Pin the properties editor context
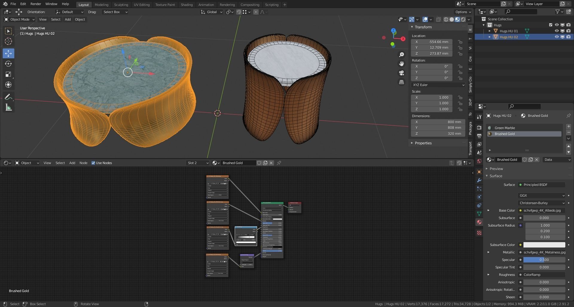Viewport: 574px width, 307px height. [x=569, y=116]
